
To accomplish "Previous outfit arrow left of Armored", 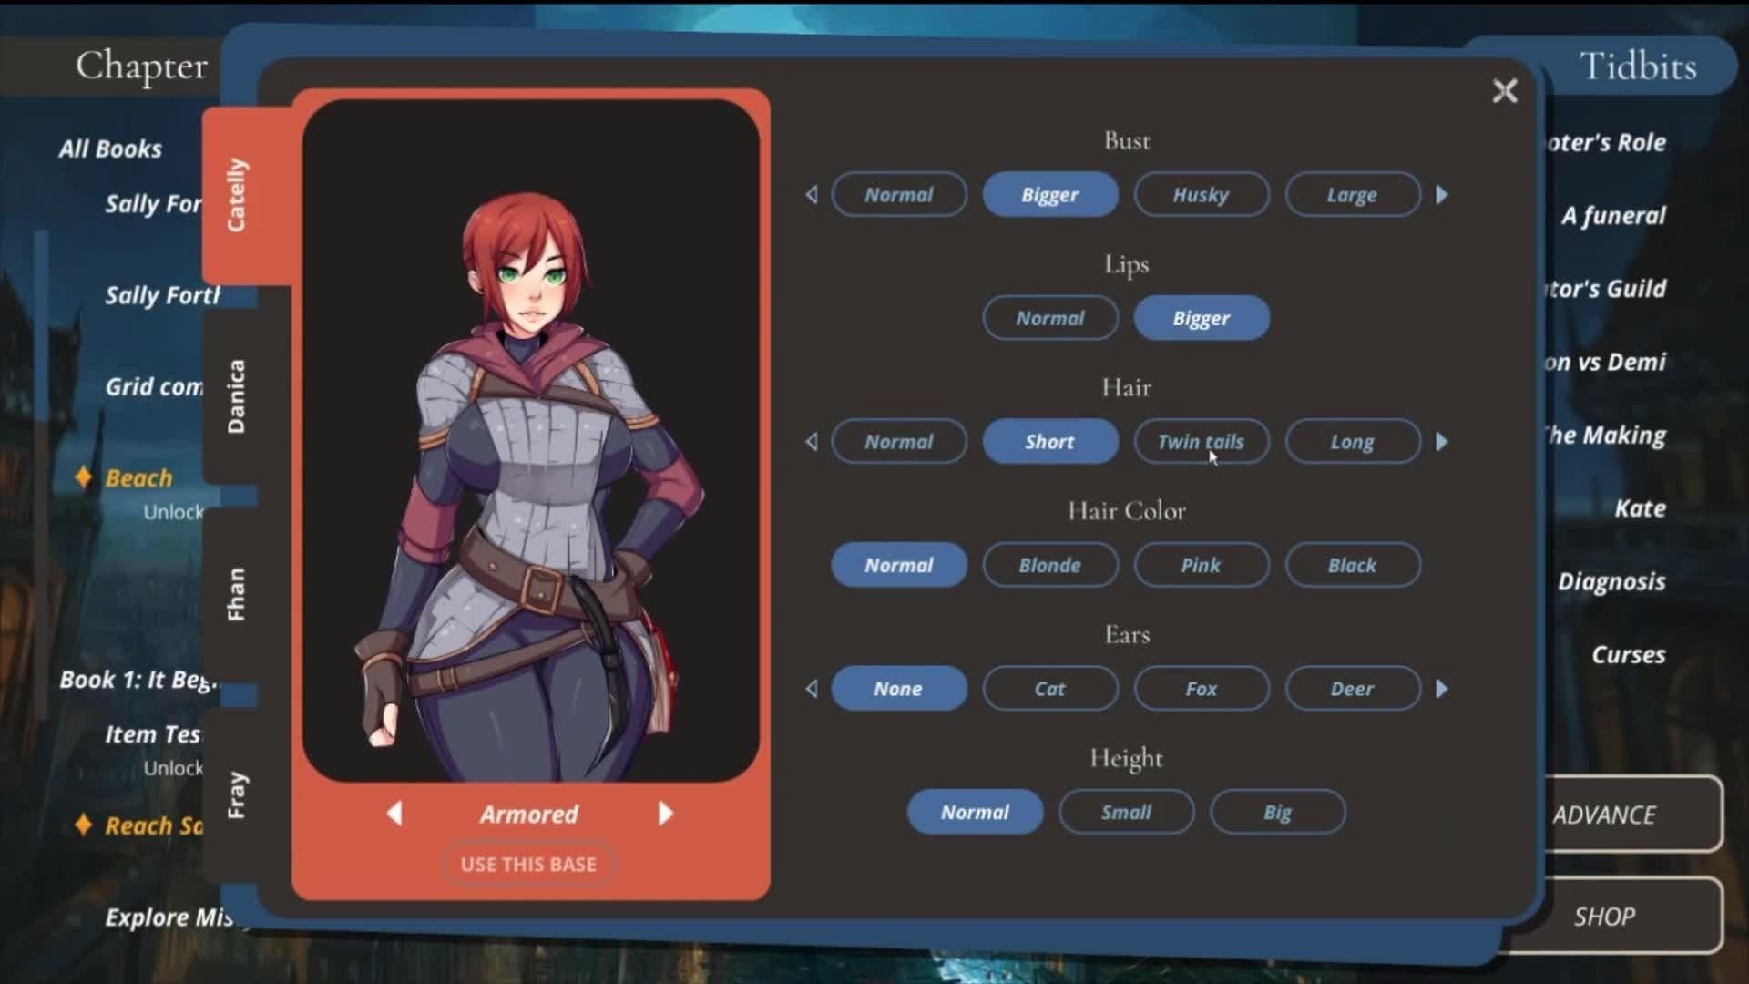I will pyautogui.click(x=394, y=814).
